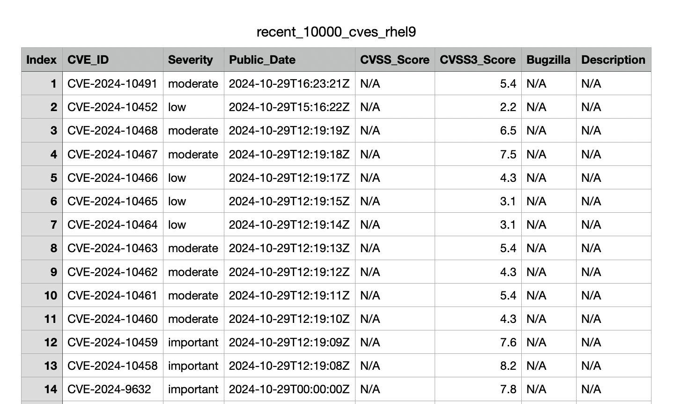Viewport: 681px width, 404px height.
Task: Click the table title recent_10000_cves_rhel9
Action: [336, 32]
